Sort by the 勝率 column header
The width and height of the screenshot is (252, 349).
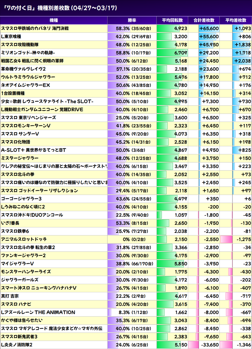click(132, 20)
